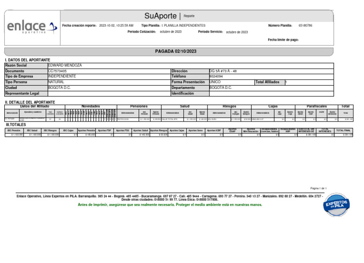This screenshot has width=364, height=263.
Task: Click the Fecha límite de pago label
Action: coord(283,40)
